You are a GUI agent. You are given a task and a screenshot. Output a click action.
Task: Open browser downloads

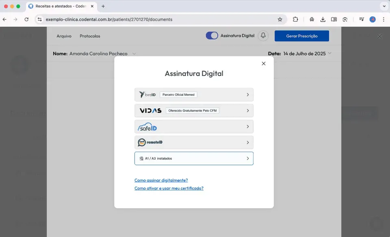click(x=323, y=19)
